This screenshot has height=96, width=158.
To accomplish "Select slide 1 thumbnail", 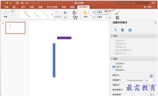I will [x=15, y=28].
